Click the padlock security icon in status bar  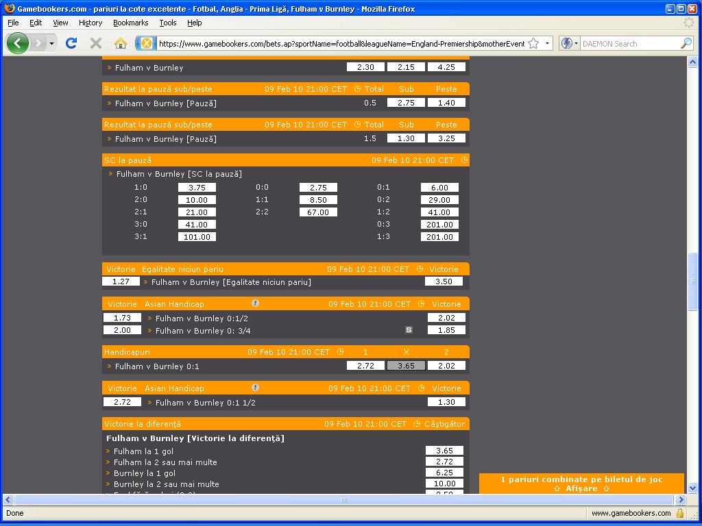(x=681, y=512)
